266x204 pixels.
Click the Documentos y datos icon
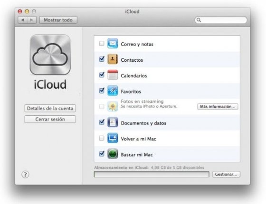(x=113, y=122)
